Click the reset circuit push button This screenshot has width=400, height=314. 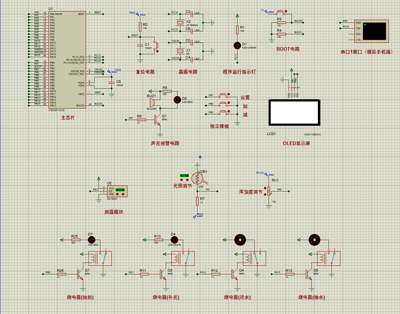click(x=156, y=46)
